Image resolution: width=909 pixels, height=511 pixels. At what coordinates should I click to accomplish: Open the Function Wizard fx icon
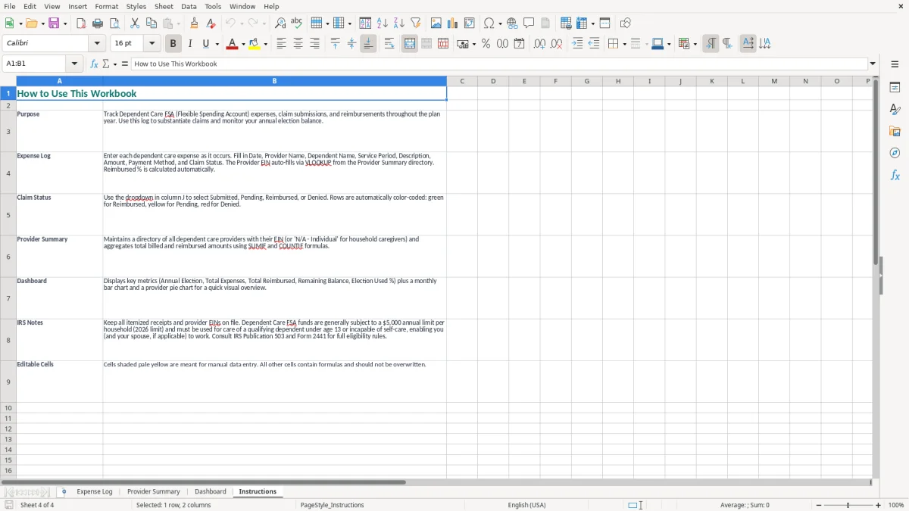[x=95, y=64]
